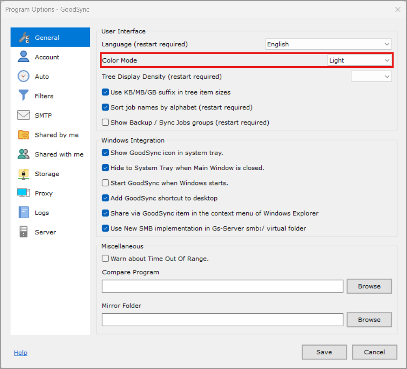Image resolution: width=407 pixels, height=369 pixels.
Task: Open the Server section
Action: click(50, 232)
